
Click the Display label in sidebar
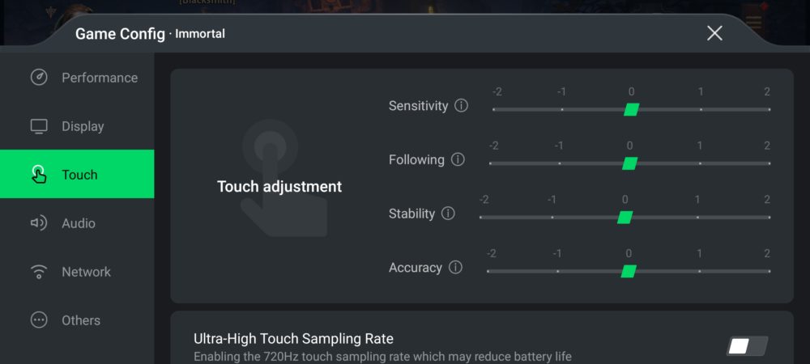coord(83,126)
